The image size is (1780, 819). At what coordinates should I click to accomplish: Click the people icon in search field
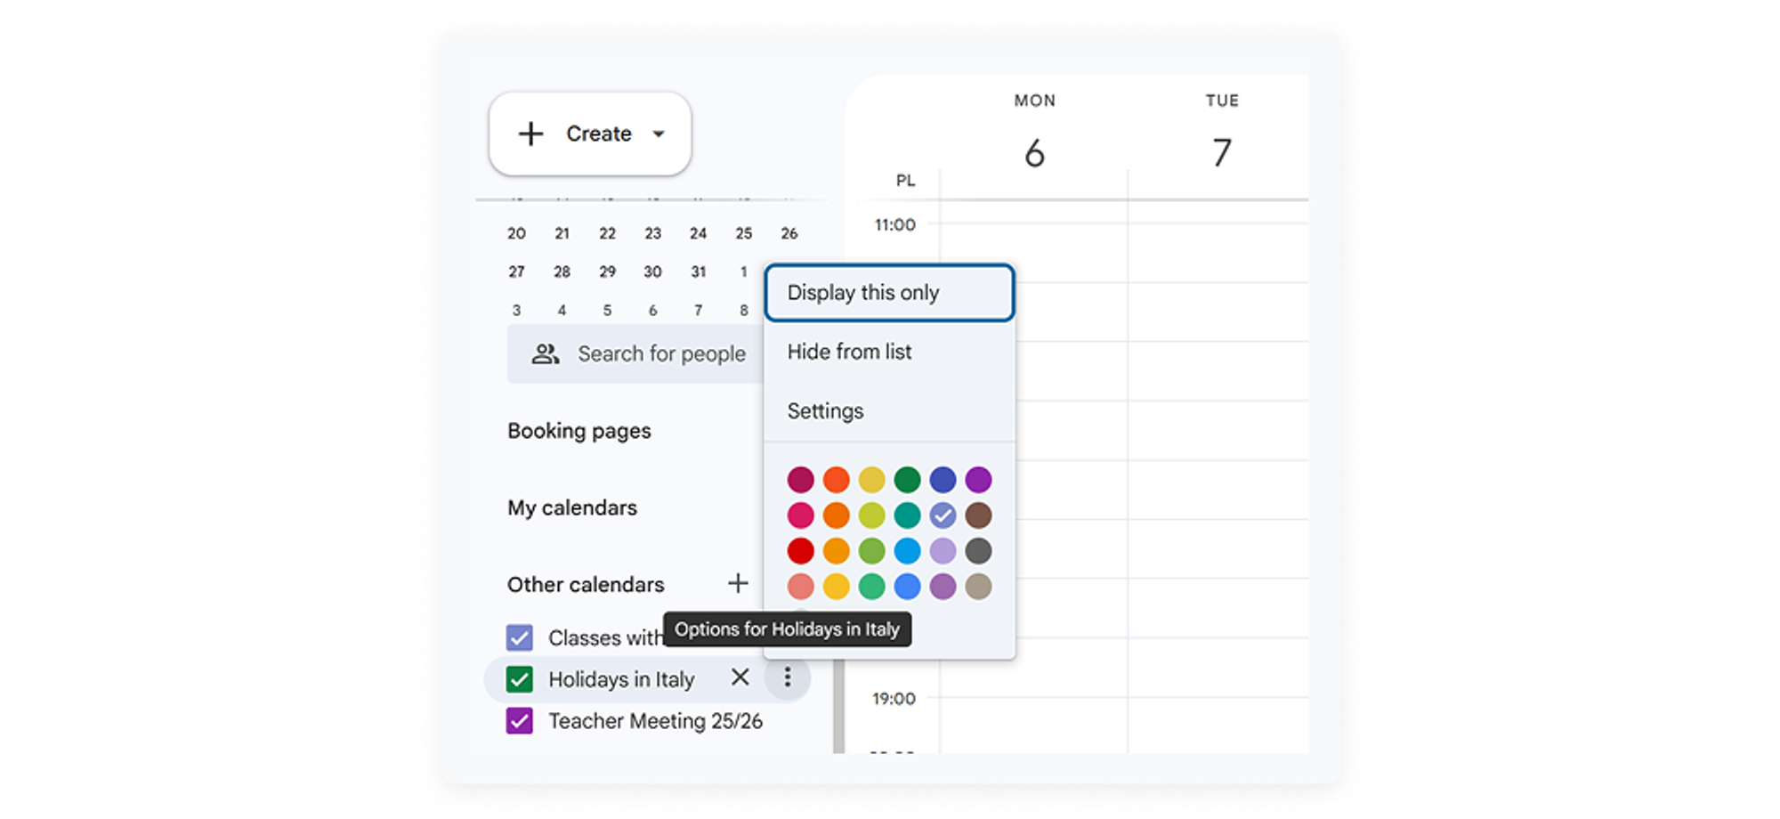click(545, 354)
